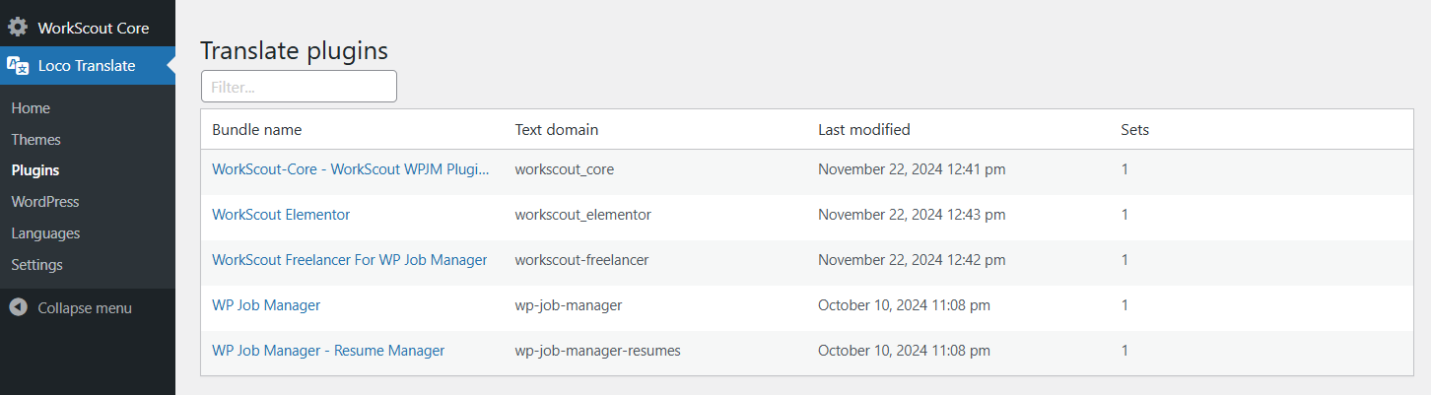Open the Languages submenu page
The width and height of the screenshot is (1431, 395).
[45, 233]
